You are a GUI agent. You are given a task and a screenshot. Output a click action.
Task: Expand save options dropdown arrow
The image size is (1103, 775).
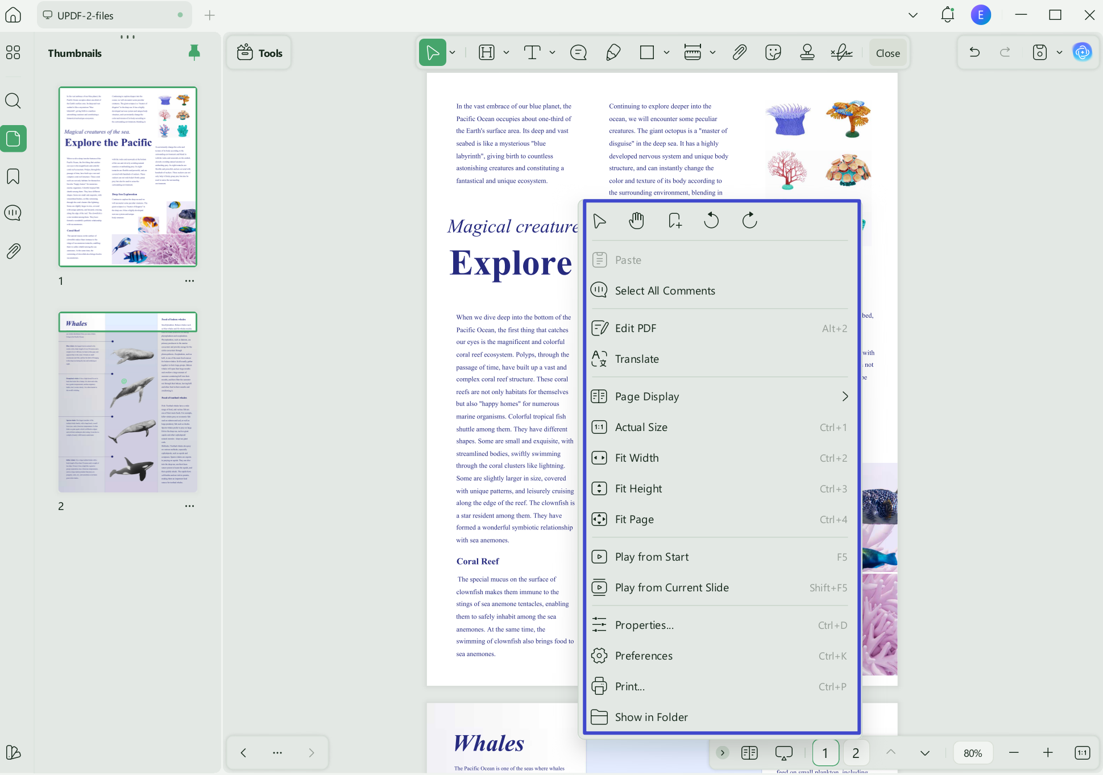[1059, 53]
